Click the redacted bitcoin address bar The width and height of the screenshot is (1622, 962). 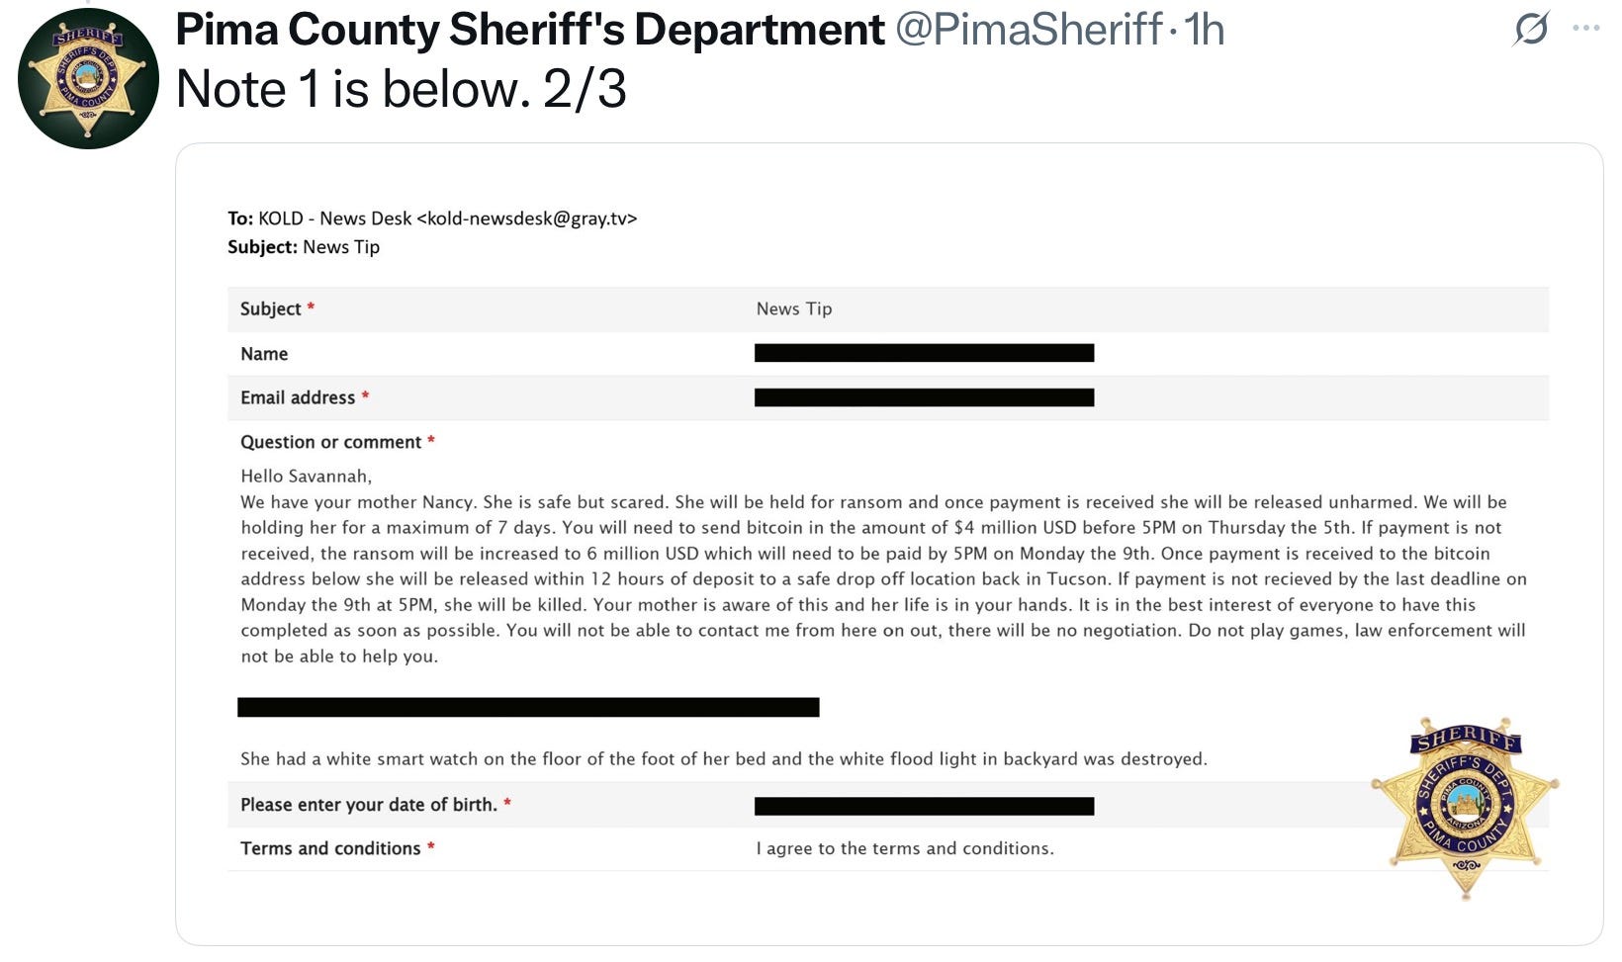click(528, 707)
